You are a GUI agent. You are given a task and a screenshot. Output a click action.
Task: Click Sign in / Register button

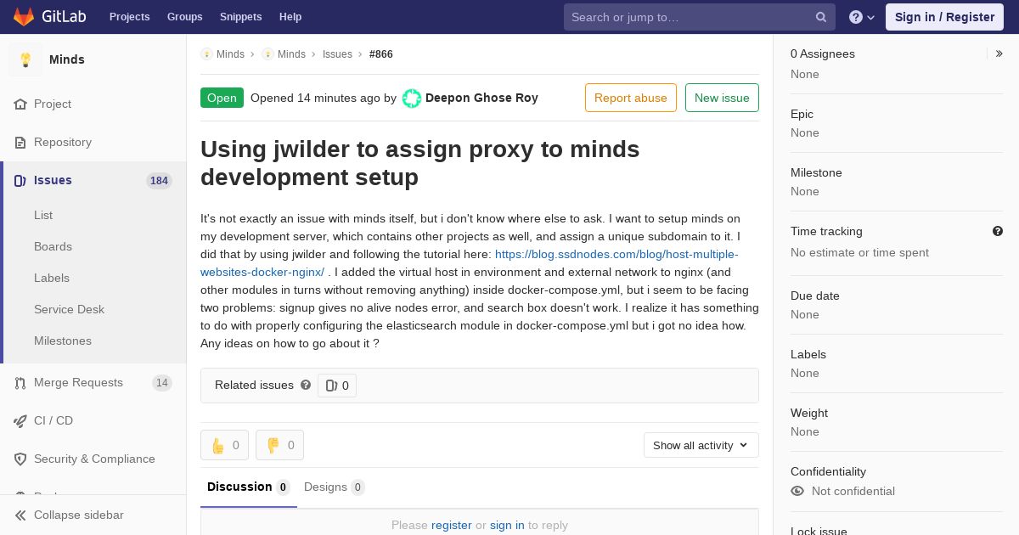click(x=944, y=17)
